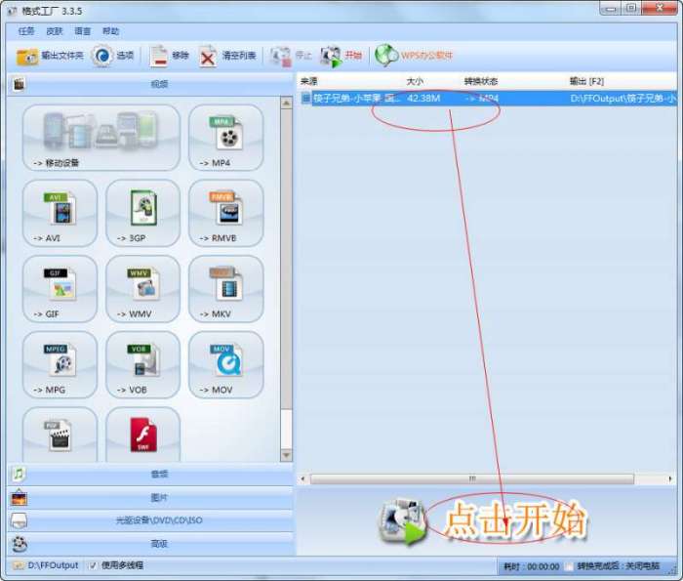Expand the Audio category panel
The height and width of the screenshot is (581, 683).
pos(150,475)
